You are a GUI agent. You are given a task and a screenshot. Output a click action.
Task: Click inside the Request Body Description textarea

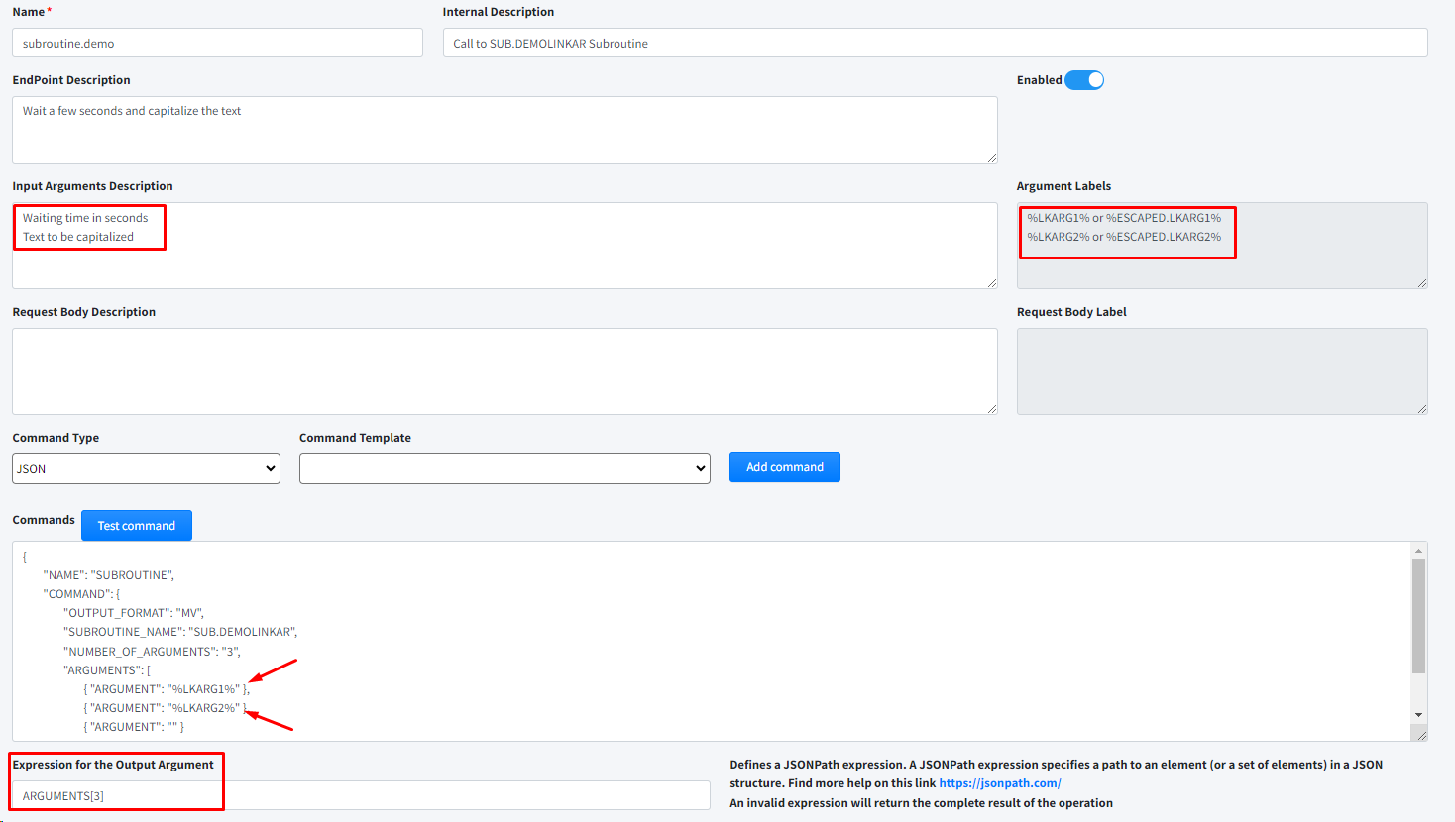click(x=504, y=371)
